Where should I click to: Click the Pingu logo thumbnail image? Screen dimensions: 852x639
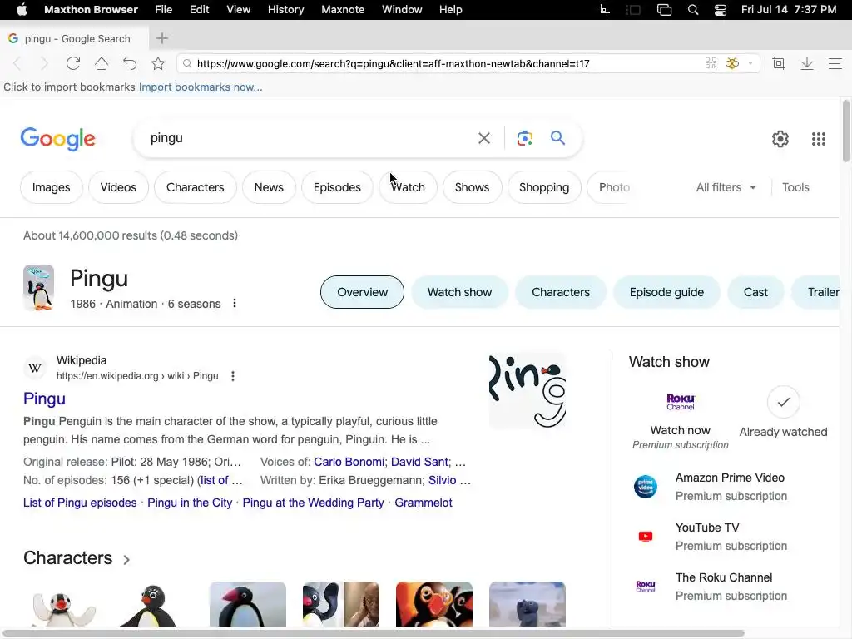click(527, 391)
